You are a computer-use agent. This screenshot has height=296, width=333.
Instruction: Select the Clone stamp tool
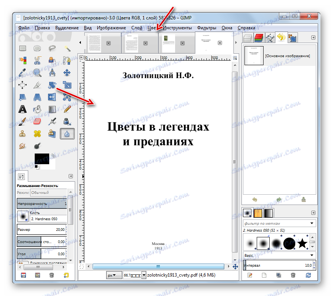pos(23,134)
